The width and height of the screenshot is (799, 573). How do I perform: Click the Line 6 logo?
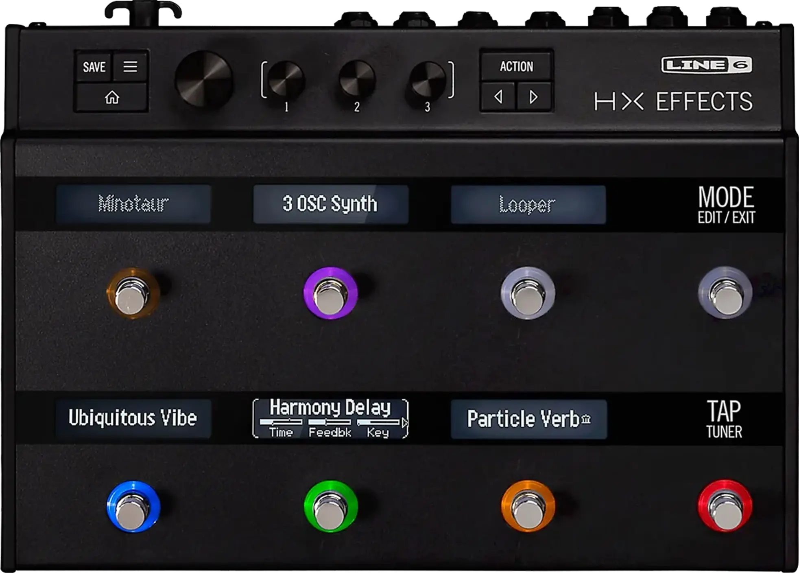[x=706, y=65]
